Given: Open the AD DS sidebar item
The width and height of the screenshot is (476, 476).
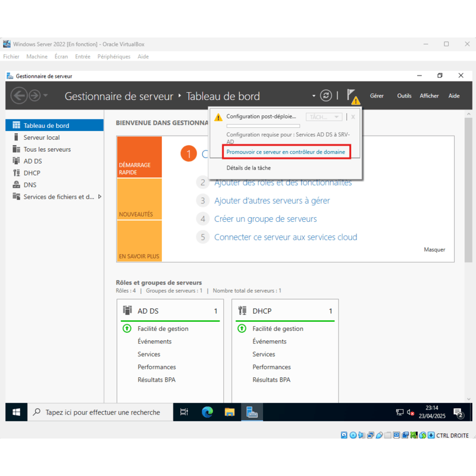Looking at the screenshot, I should pyautogui.click(x=32, y=161).
